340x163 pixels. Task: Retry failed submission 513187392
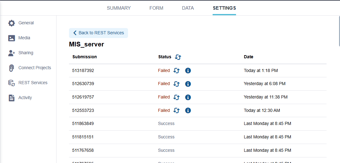tap(177, 70)
